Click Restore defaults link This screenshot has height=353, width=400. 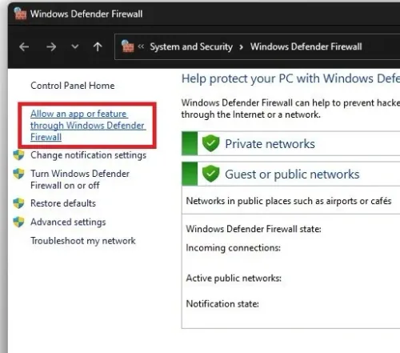pyautogui.click(x=63, y=203)
